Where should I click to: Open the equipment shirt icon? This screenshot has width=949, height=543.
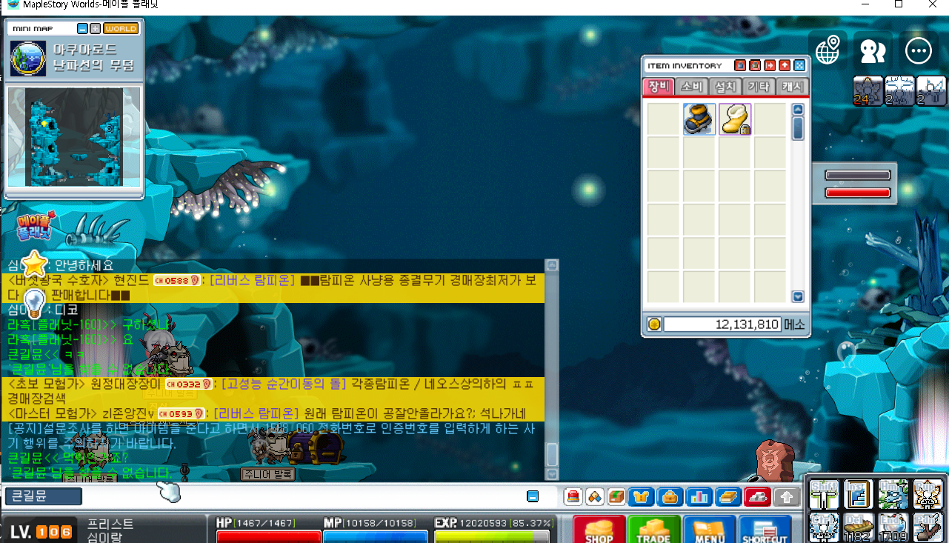643,496
